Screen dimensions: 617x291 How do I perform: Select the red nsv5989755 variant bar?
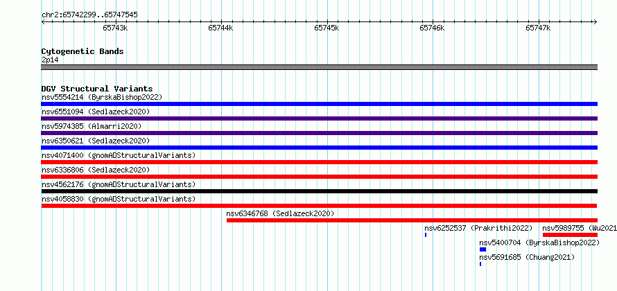pos(570,235)
